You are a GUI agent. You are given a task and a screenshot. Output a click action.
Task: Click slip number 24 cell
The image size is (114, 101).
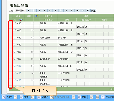point(29,45)
